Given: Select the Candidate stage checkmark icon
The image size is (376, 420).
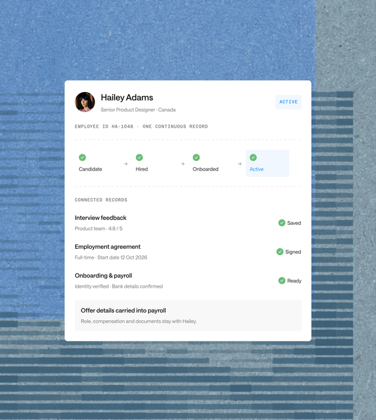Looking at the screenshot, I should click(x=82, y=157).
